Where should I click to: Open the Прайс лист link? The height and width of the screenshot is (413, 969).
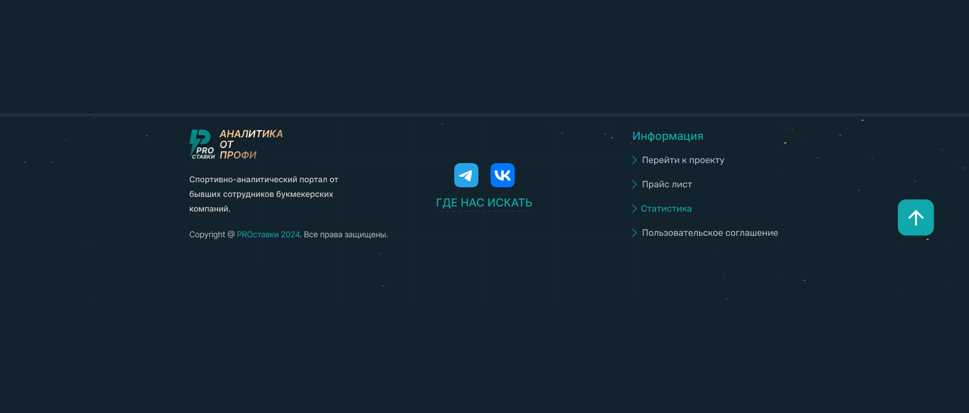(x=667, y=184)
